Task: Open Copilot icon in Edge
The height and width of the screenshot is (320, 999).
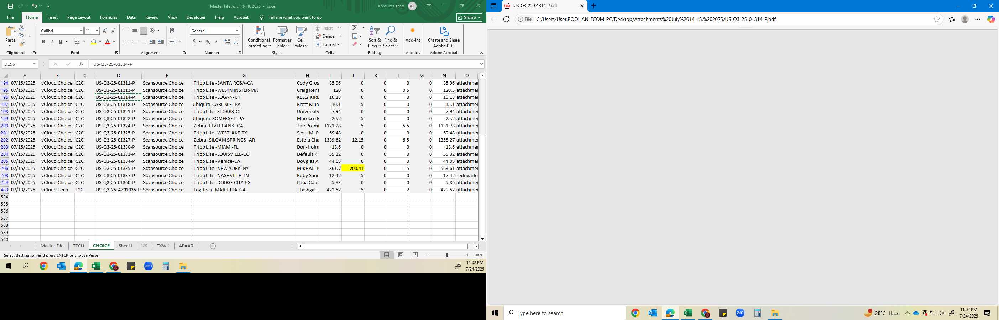Action: point(991,19)
